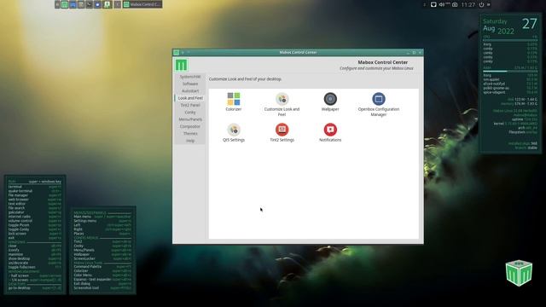Launch the terminal icon in top panel

coord(89,4)
